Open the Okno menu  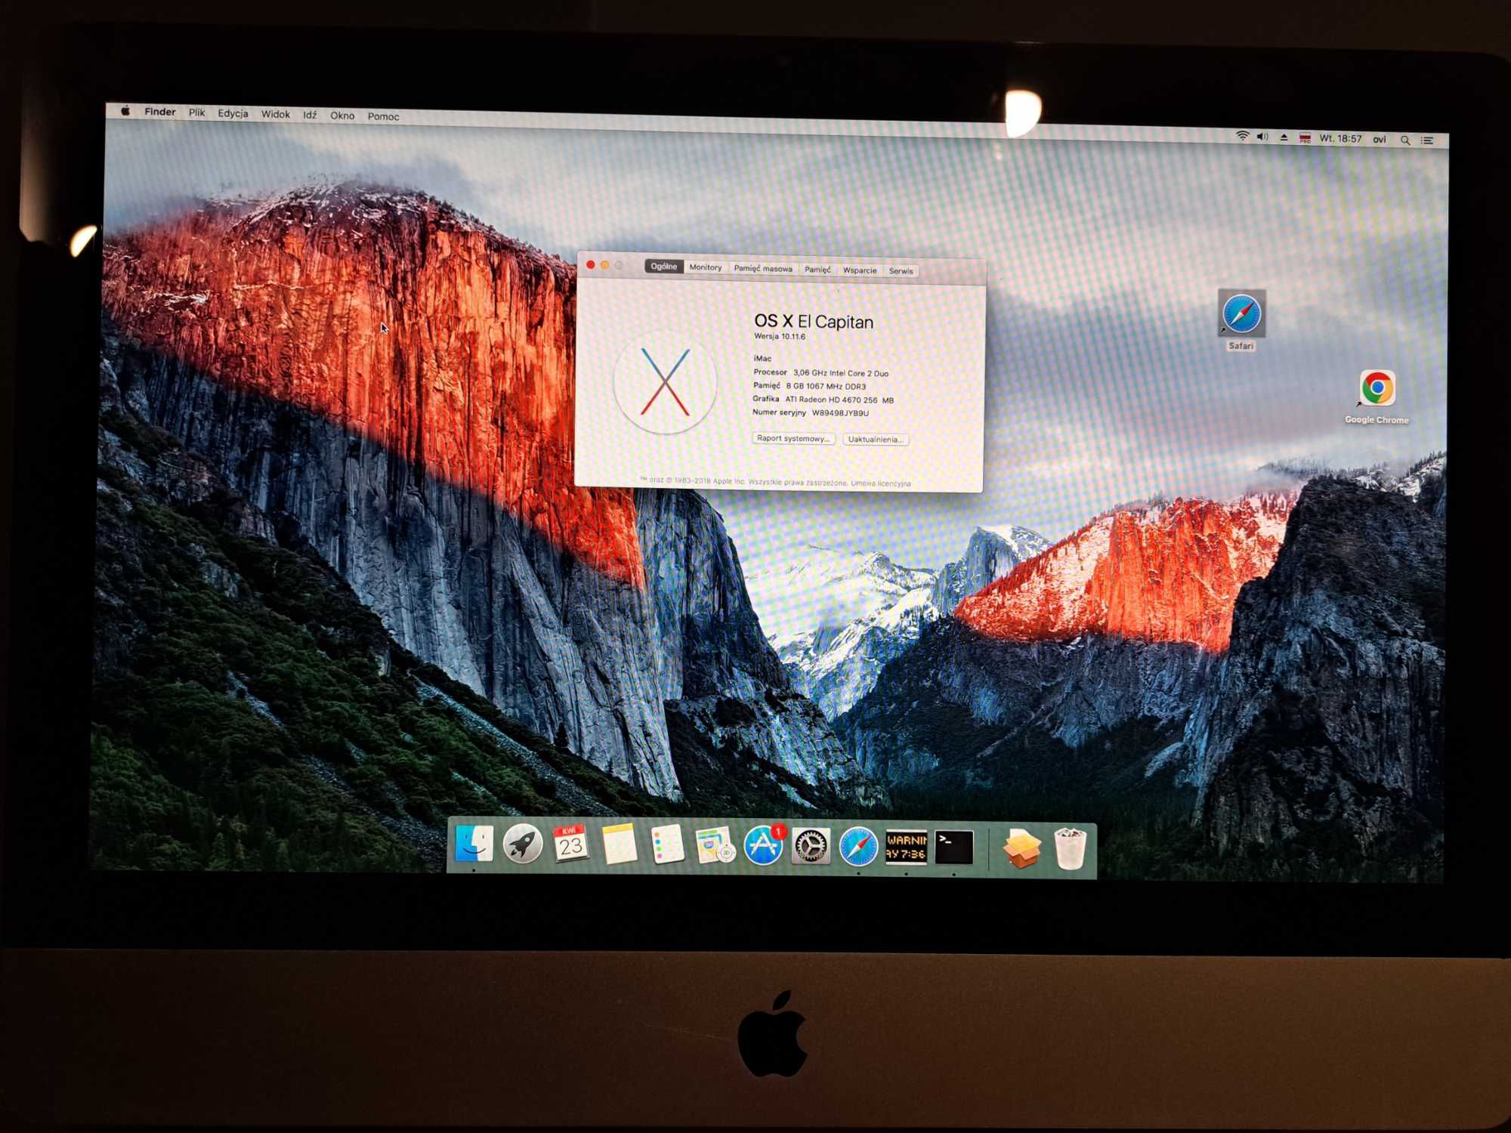click(x=342, y=116)
